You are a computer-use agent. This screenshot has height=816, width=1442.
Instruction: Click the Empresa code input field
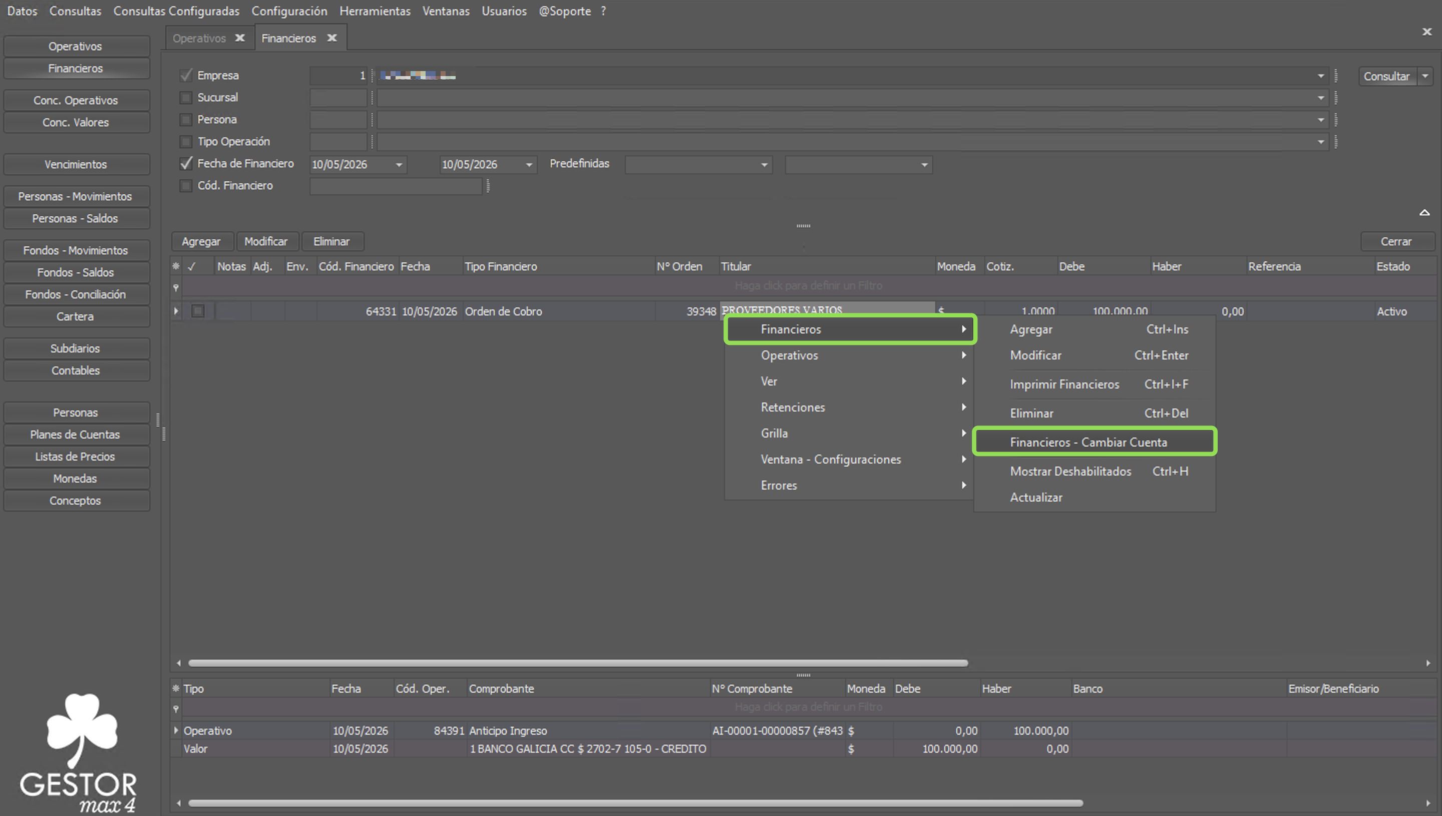pyautogui.click(x=338, y=76)
